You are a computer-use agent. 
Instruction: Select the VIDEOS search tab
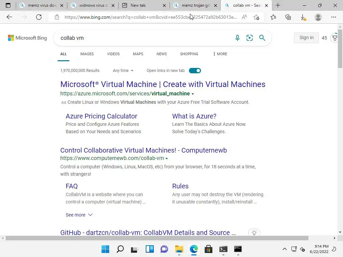pyautogui.click(x=113, y=54)
